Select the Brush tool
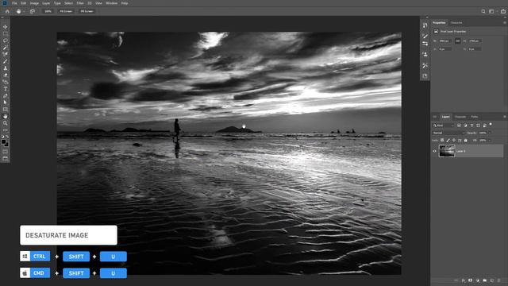Image resolution: width=508 pixels, height=286 pixels. [6, 61]
